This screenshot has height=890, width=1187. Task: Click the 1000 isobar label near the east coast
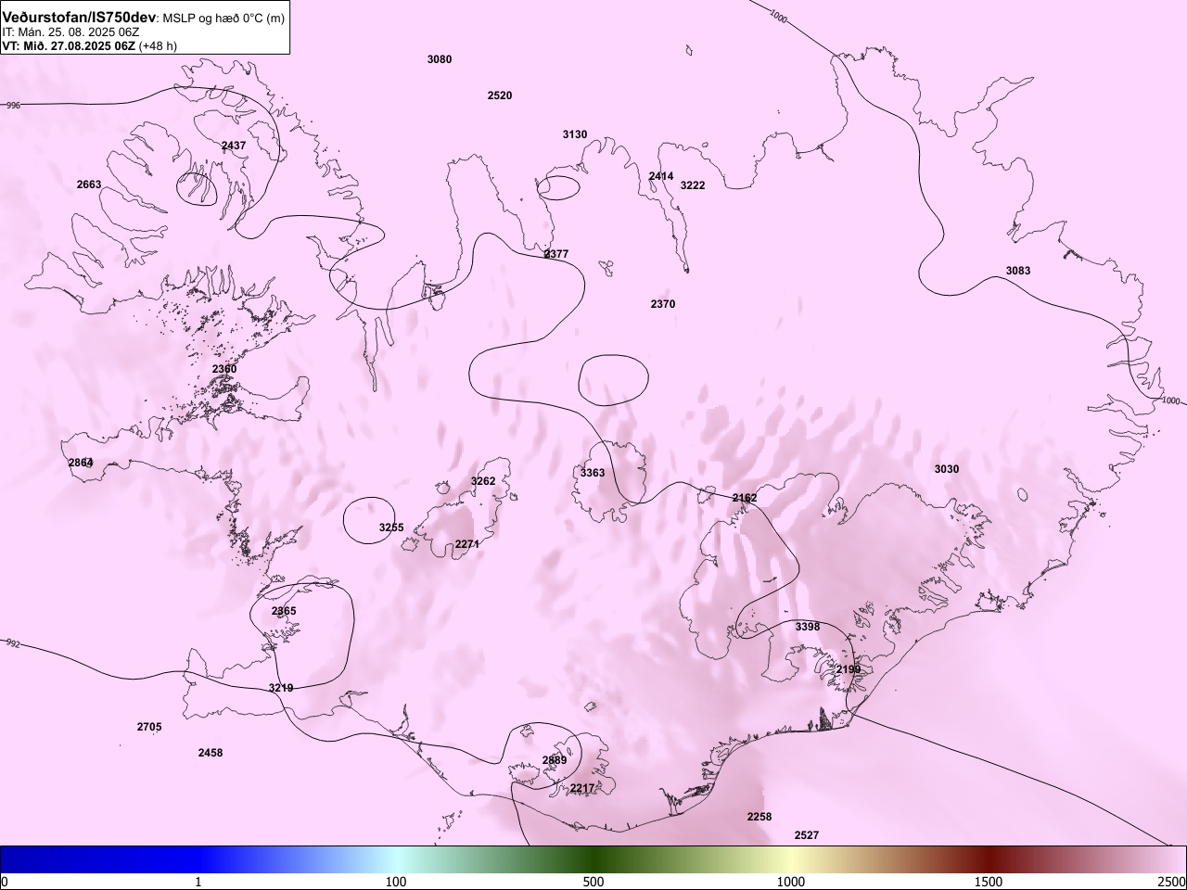point(1170,400)
